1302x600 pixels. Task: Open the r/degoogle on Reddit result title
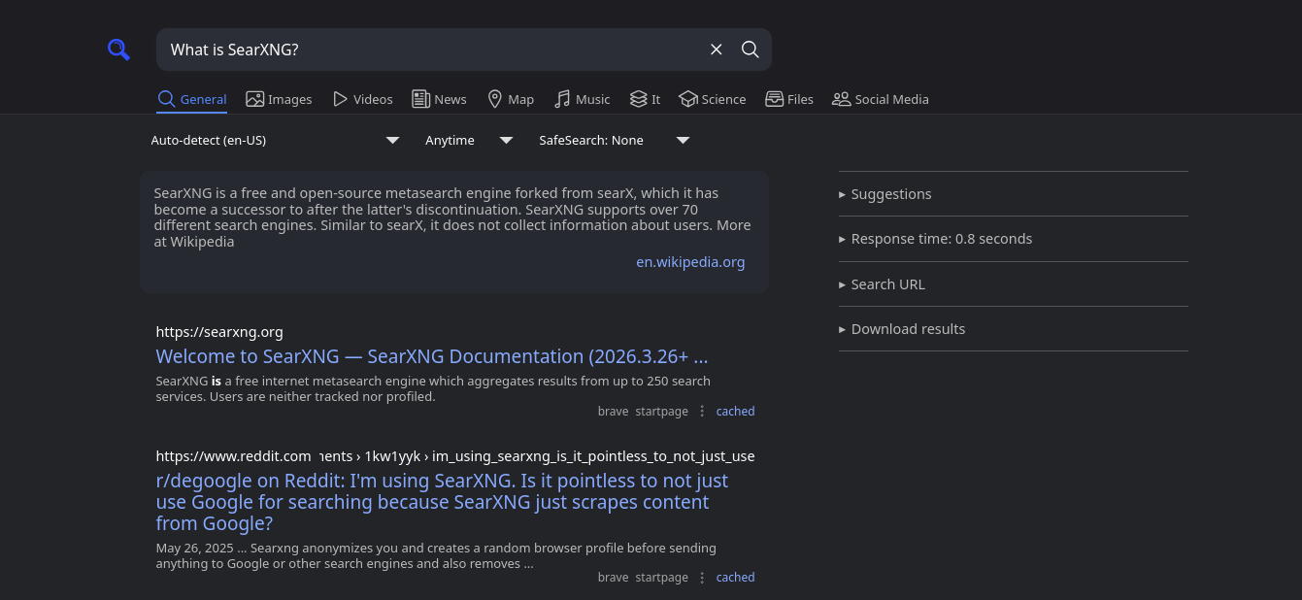(442, 502)
